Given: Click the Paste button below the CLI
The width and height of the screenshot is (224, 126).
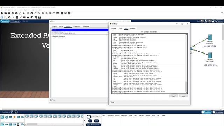Looking at the screenshot, I should coord(183,96).
